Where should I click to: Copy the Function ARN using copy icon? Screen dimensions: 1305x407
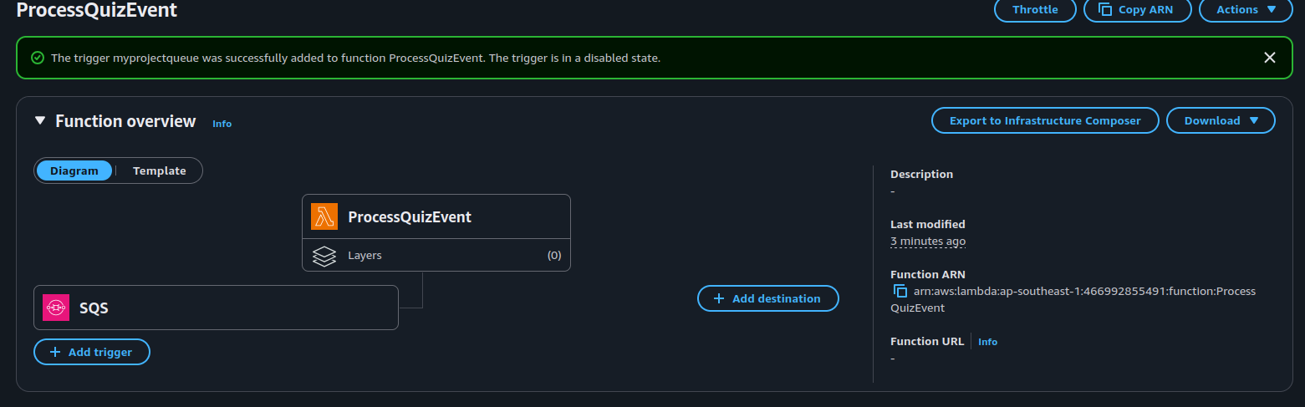click(900, 291)
